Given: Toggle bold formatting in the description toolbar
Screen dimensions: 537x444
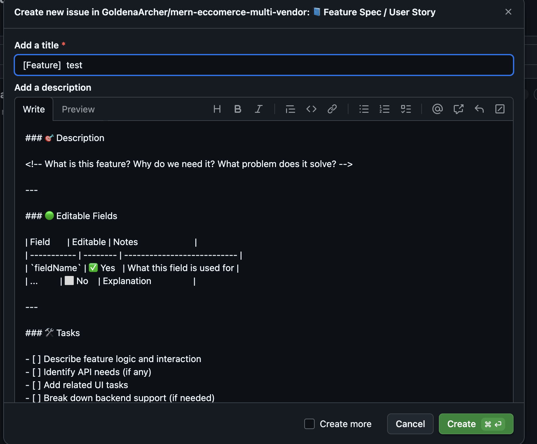Looking at the screenshot, I should coord(238,109).
